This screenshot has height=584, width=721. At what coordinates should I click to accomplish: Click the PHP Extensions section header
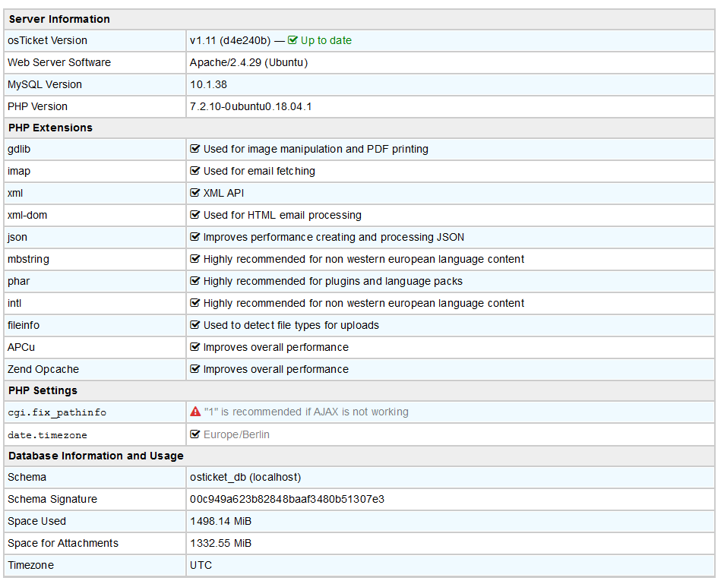click(x=50, y=128)
